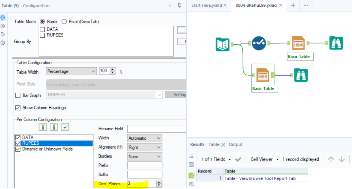
Task: Select the lower highlighted Basic Table tool
Action: click(263, 74)
